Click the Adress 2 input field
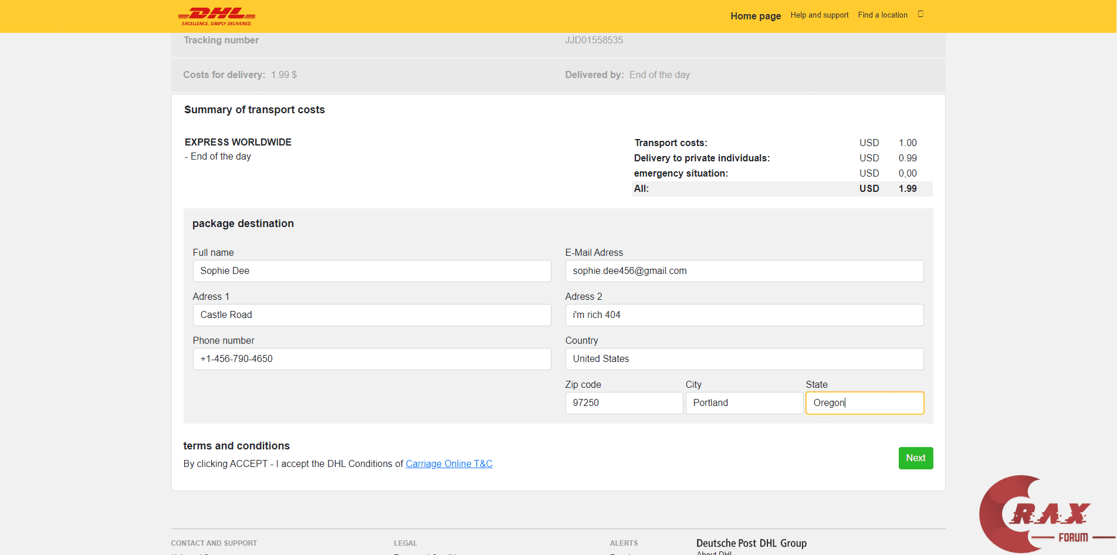Viewport: 1117px width, 555px height. click(744, 315)
